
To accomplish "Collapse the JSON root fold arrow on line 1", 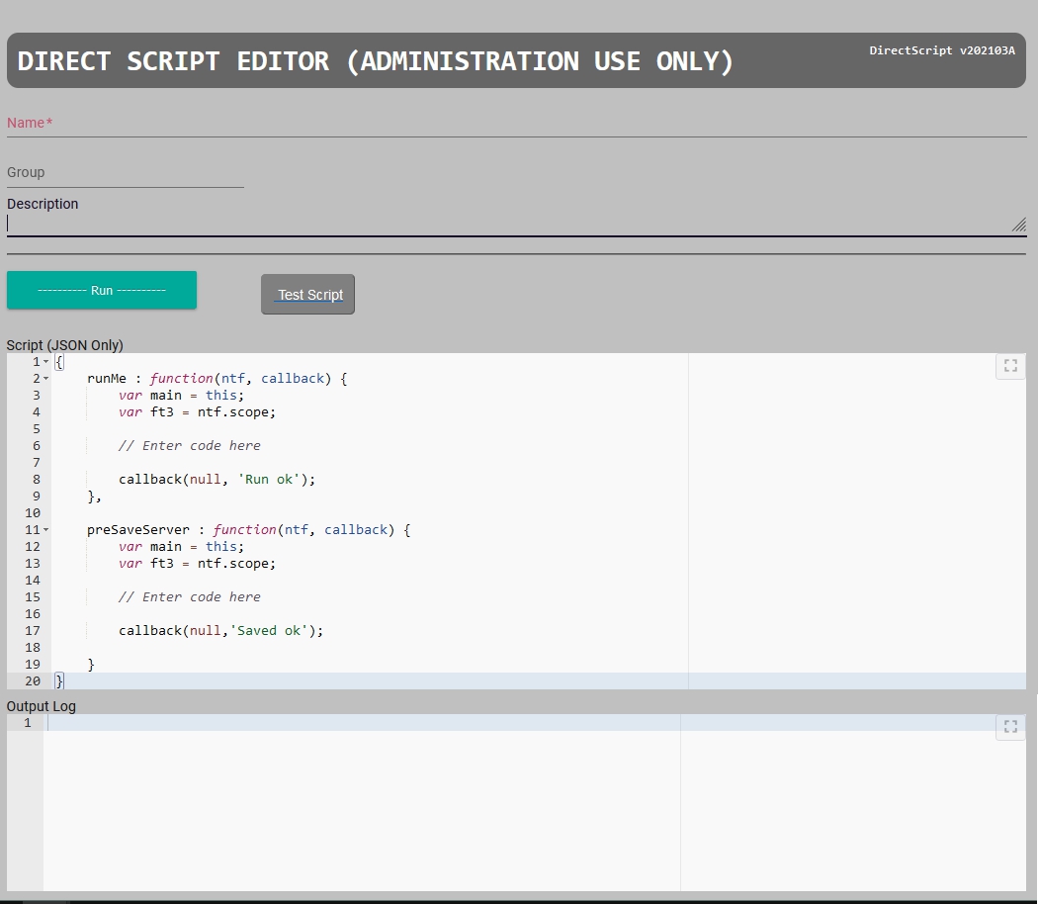I will (x=44, y=361).
